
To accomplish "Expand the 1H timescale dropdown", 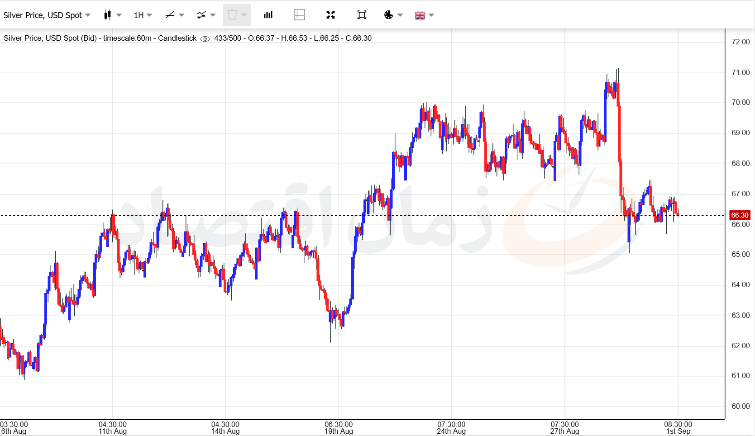I will [x=143, y=15].
